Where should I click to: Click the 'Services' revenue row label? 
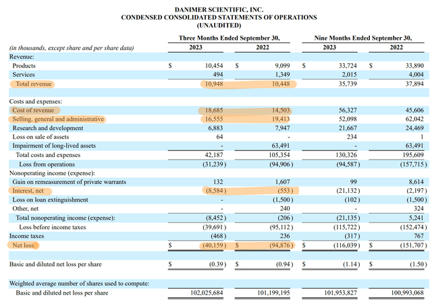[x=24, y=75]
